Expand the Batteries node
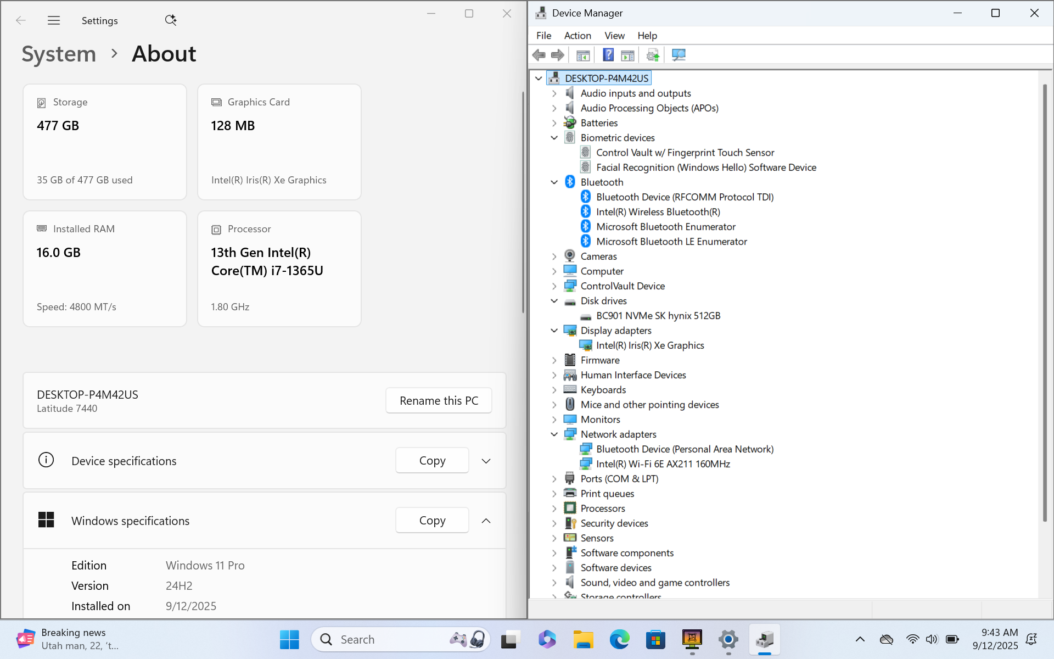Image resolution: width=1054 pixels, height=659 pixels. (554, 123)
